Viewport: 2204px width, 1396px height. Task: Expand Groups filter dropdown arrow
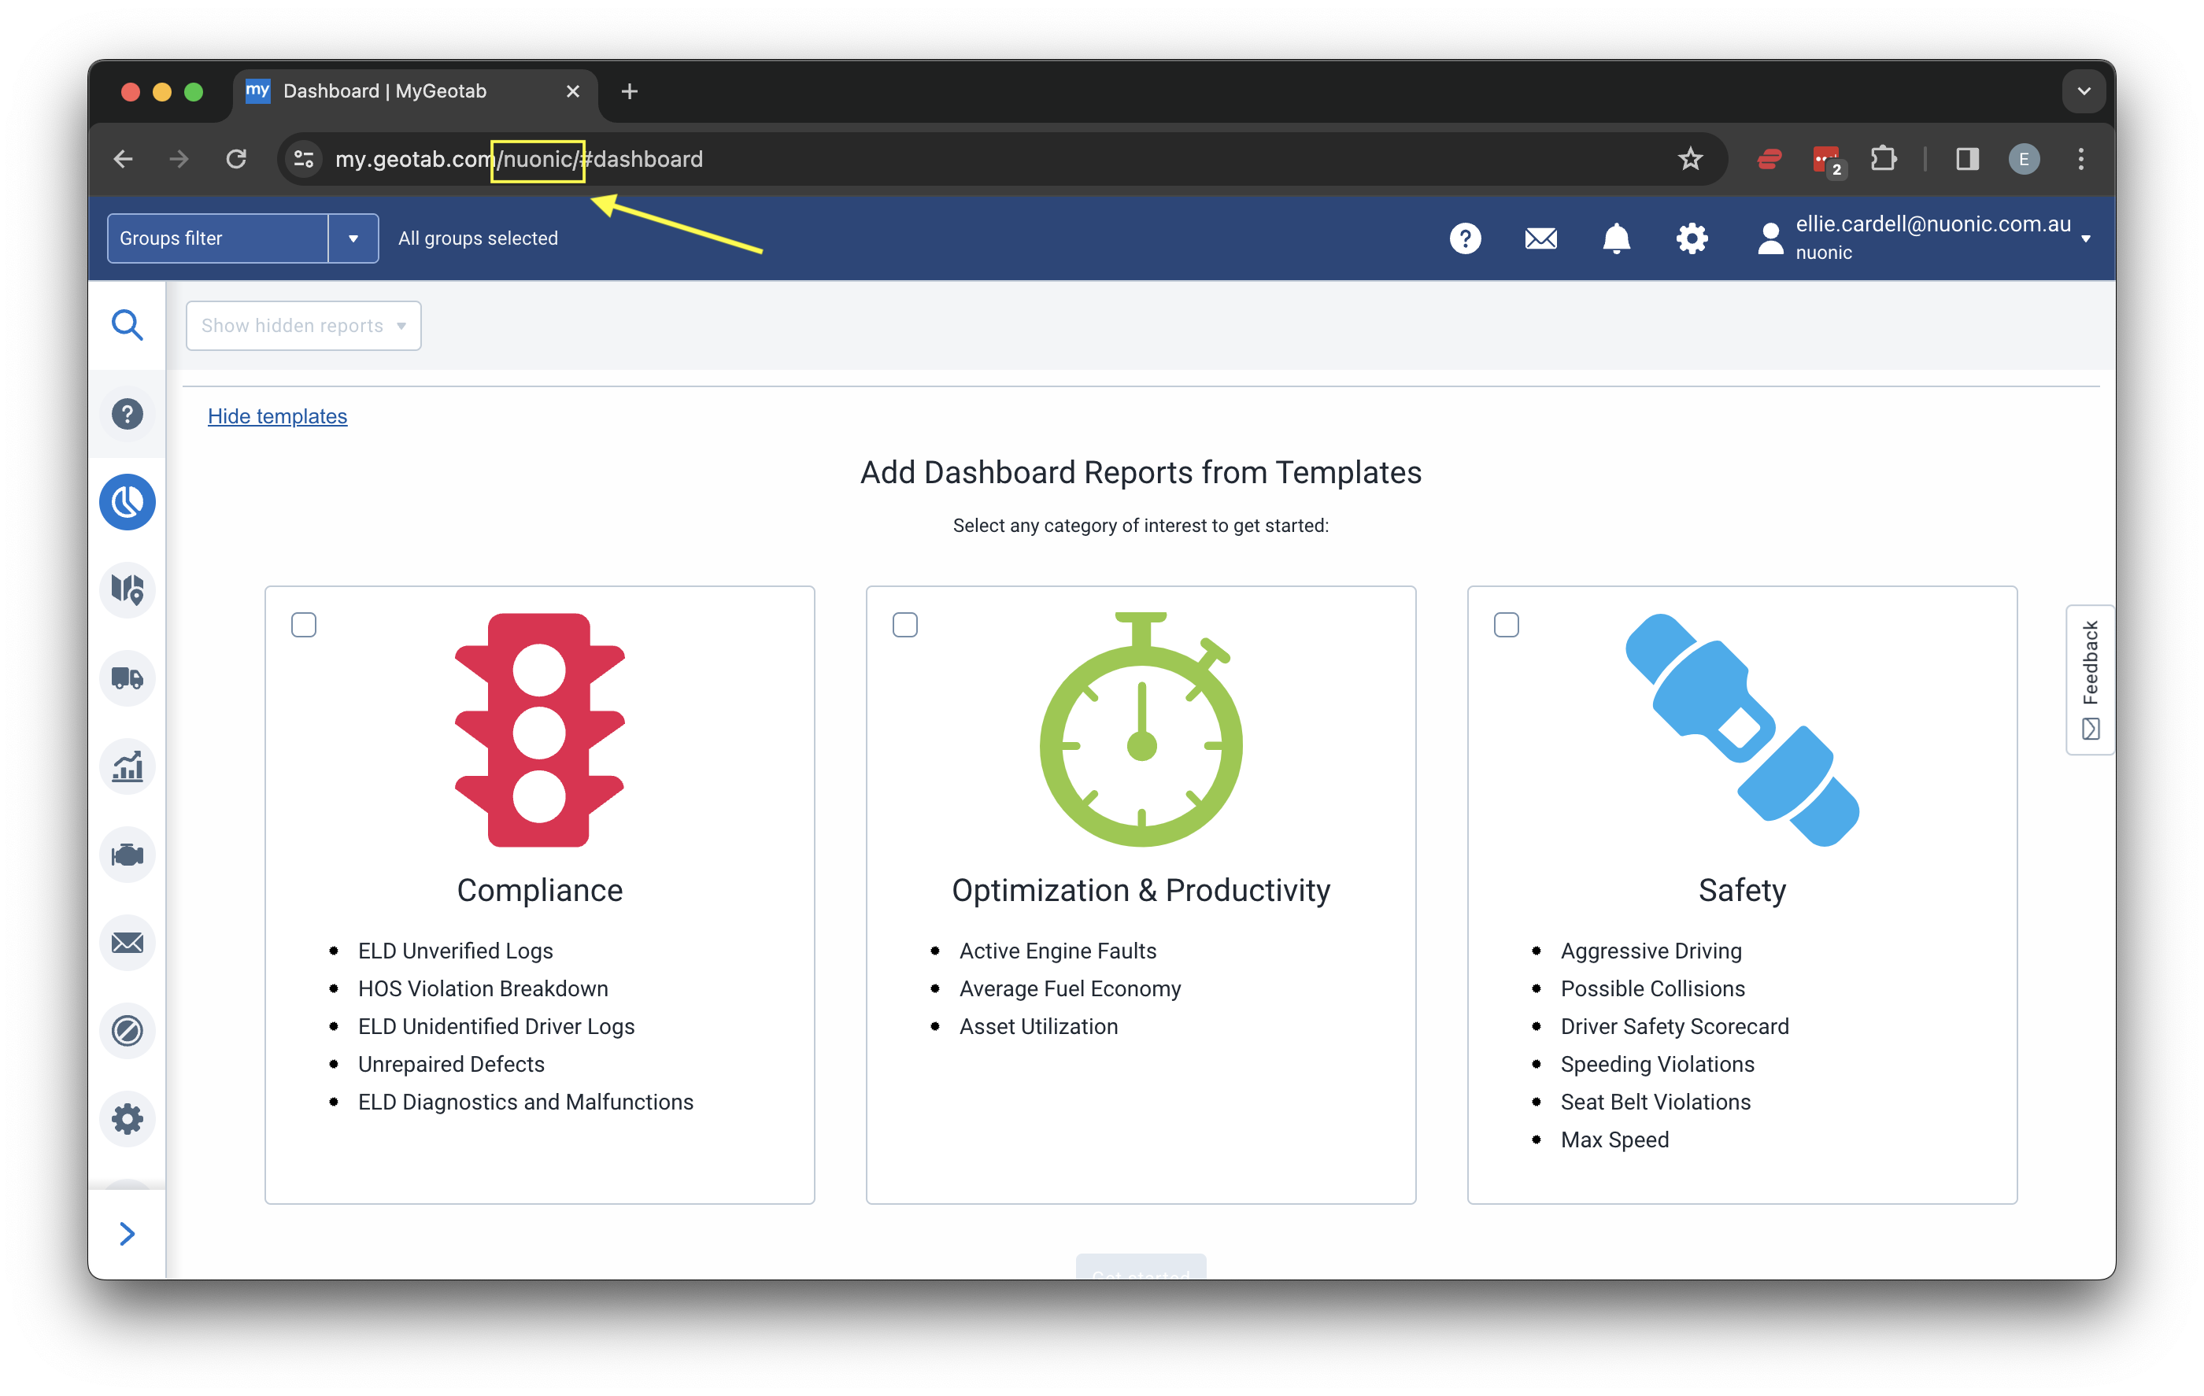(x=353, y=238)
